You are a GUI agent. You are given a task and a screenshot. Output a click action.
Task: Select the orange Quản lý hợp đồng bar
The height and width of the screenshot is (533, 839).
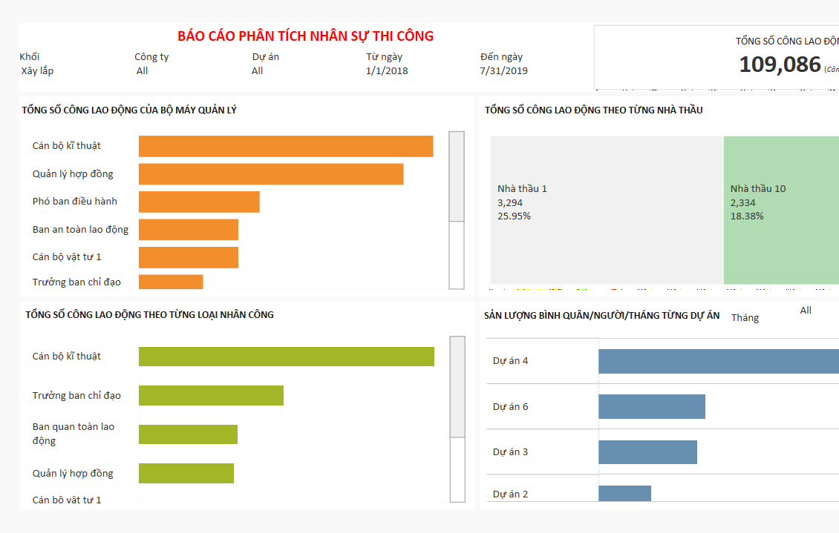[271, 174]
